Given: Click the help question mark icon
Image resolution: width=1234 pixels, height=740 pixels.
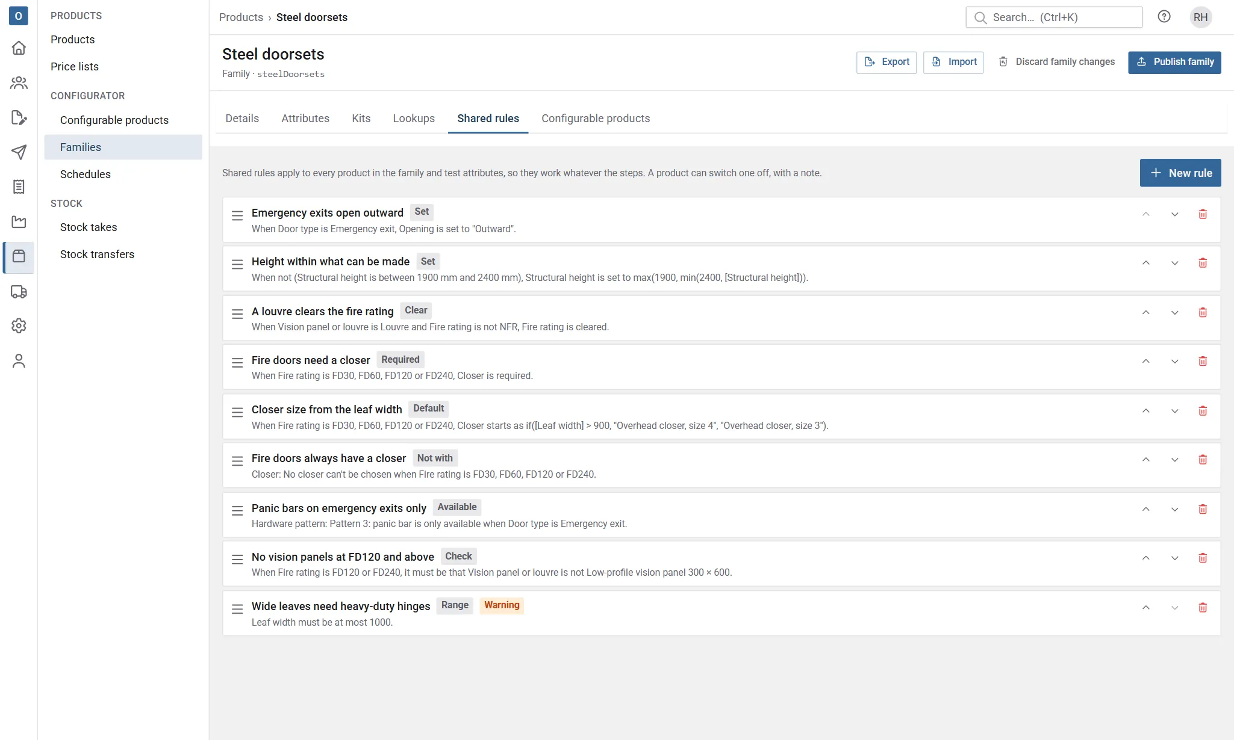Looking at the screenshot, I should 1164,17.
